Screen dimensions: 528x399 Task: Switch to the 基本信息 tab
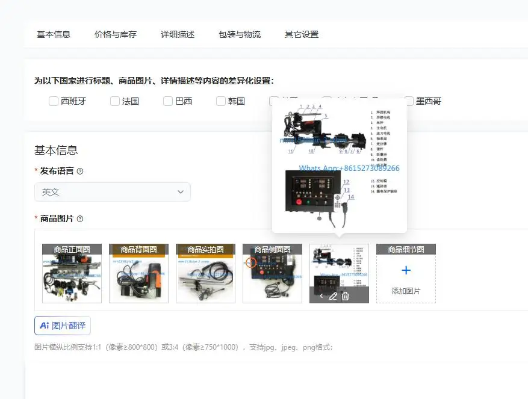pos(54,34)
